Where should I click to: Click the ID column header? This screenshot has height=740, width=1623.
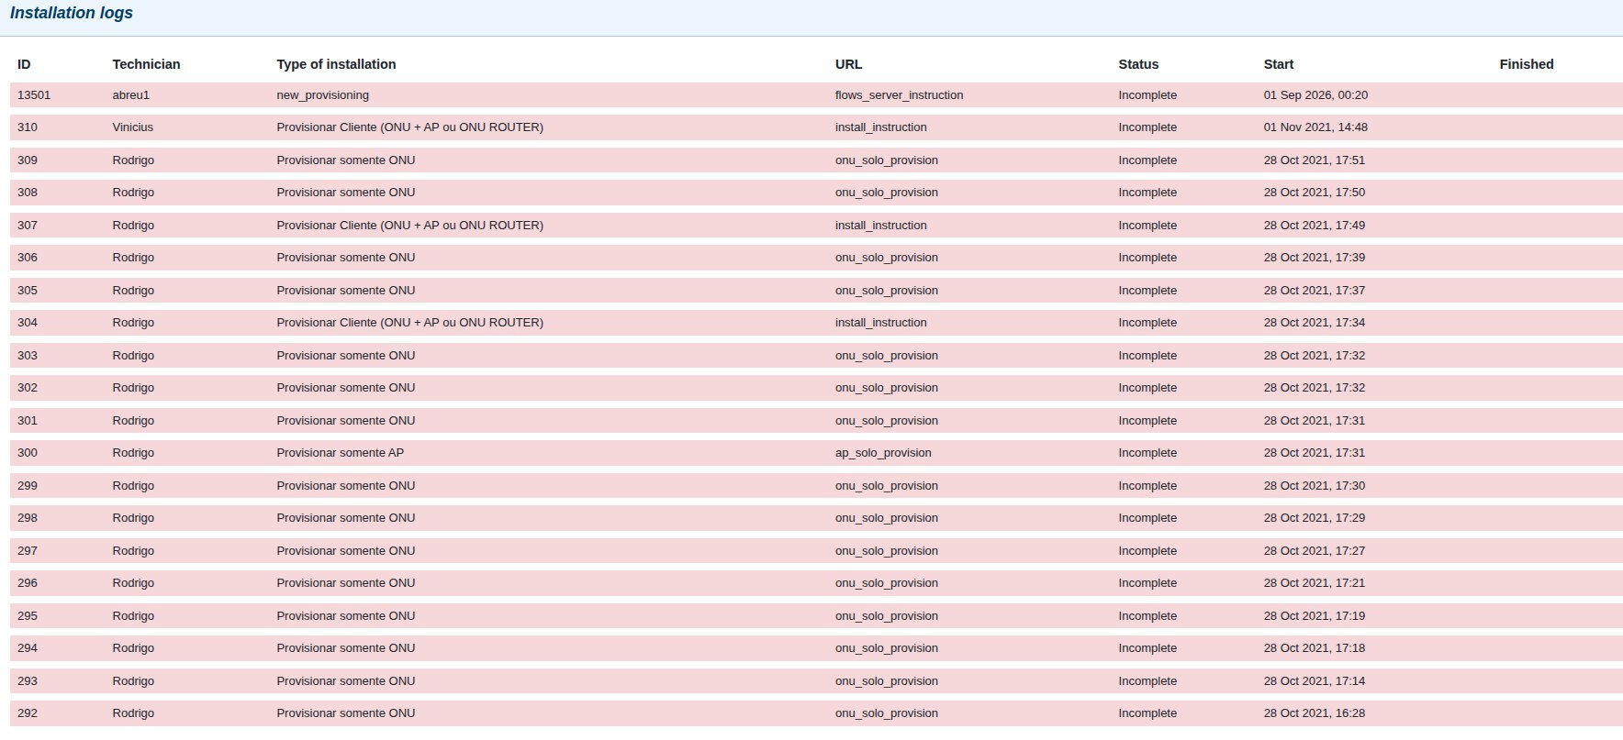pos(24,64)
